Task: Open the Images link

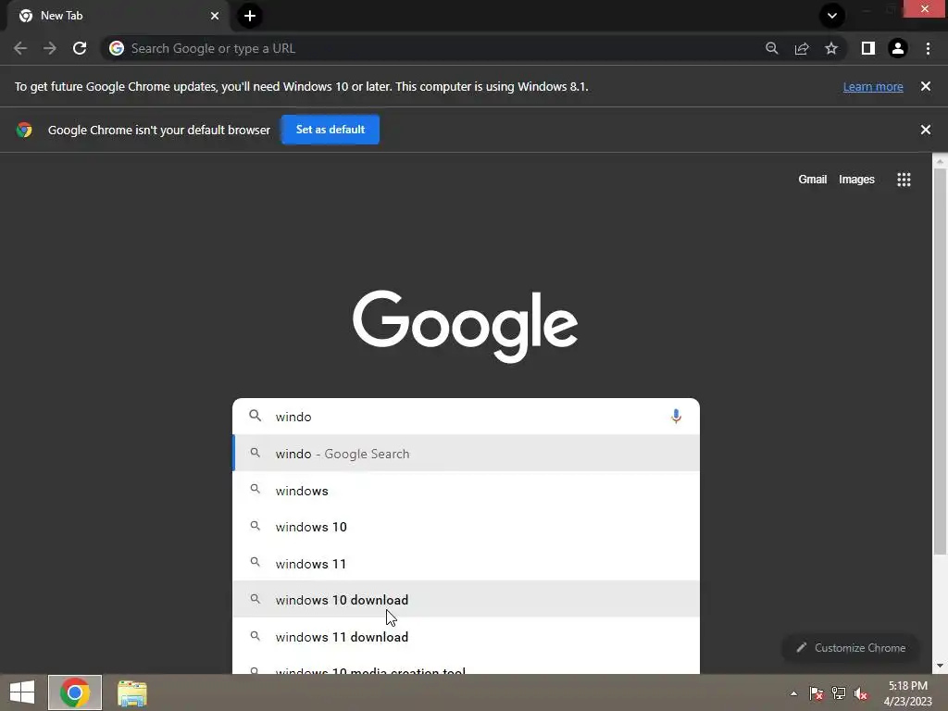Action: click(856, 180)
